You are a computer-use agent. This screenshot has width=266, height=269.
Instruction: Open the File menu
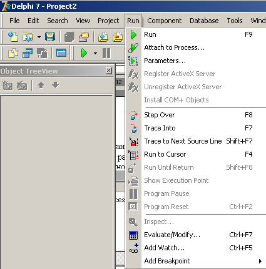pos(14,21)
